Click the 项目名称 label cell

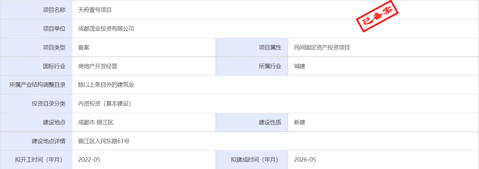click(x=36, y=10)
